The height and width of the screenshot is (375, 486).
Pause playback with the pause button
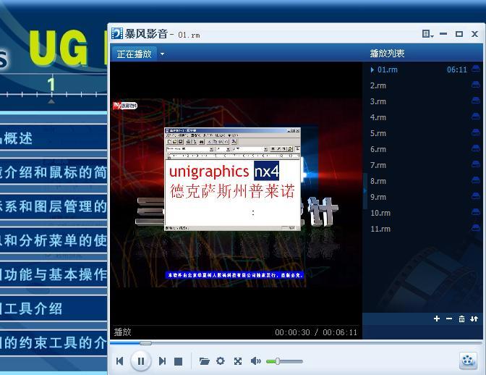click(141, 361)
